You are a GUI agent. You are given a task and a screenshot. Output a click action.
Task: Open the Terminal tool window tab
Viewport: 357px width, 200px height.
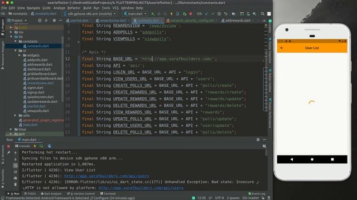point(108,194)
